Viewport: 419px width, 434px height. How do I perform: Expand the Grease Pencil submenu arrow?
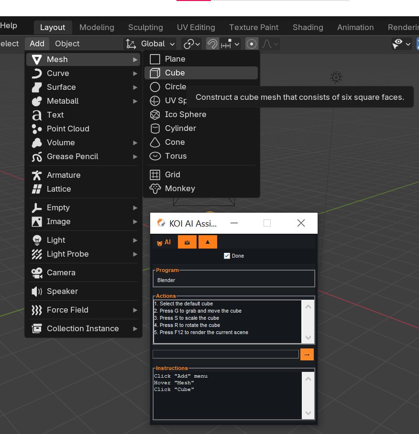(135, 157)
